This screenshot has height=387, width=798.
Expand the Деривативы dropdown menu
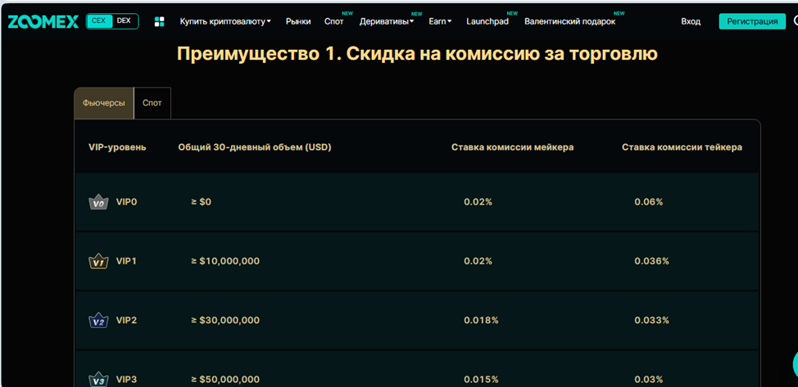[x=387, y=21]
